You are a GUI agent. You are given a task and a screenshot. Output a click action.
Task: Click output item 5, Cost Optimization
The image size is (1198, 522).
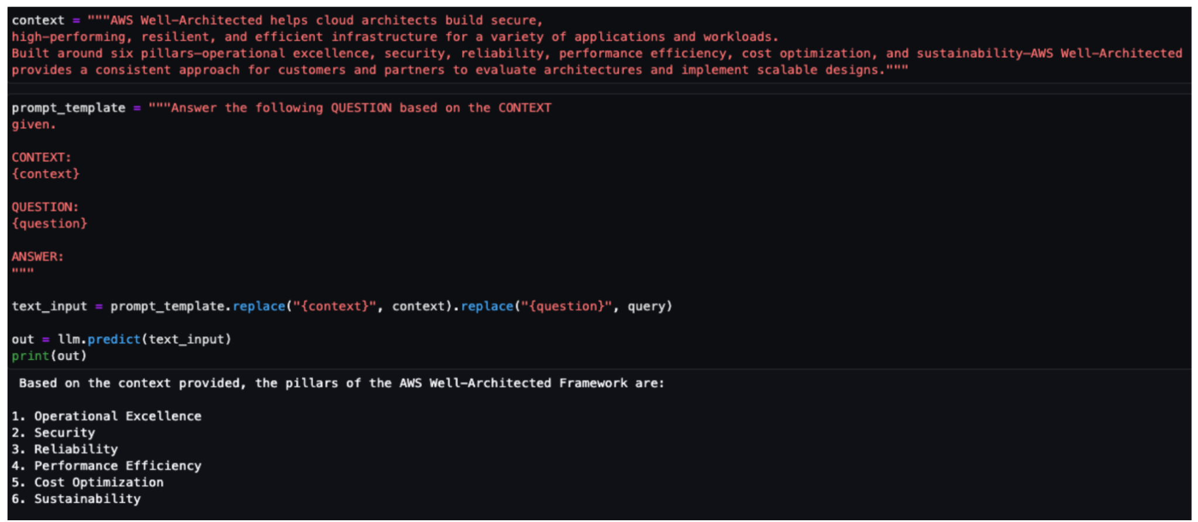click(x=88, y=482)
